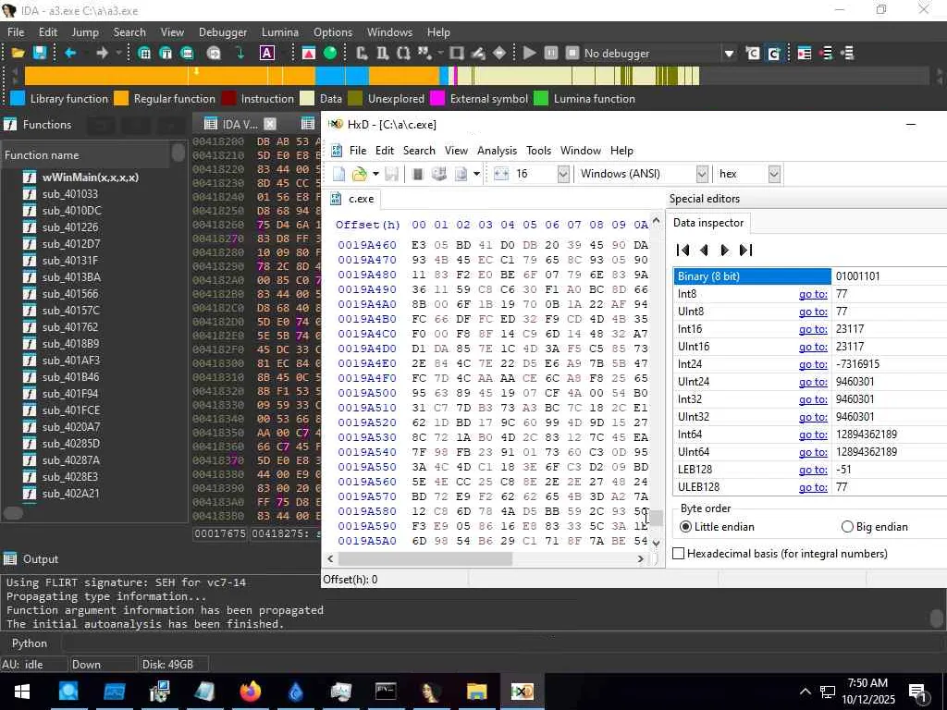947x710 pixels.
Task: Open HxD Tools menu
Action: click(x=538, y=151)
